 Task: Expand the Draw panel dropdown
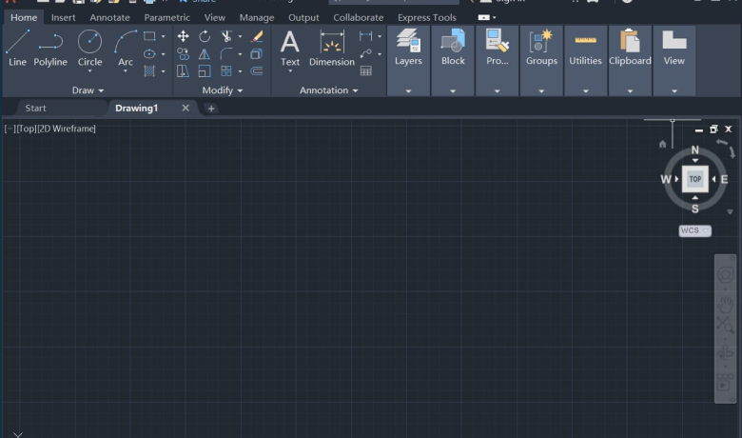click(88, 90)
